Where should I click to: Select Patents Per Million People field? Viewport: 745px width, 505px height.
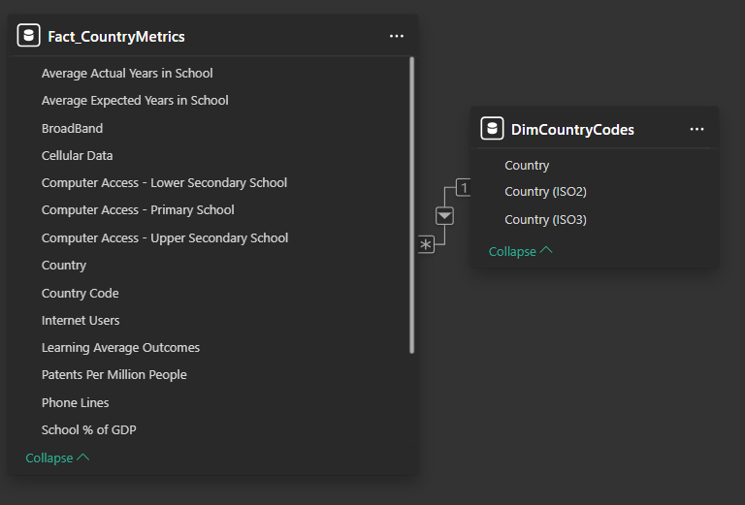click(113, 375)
